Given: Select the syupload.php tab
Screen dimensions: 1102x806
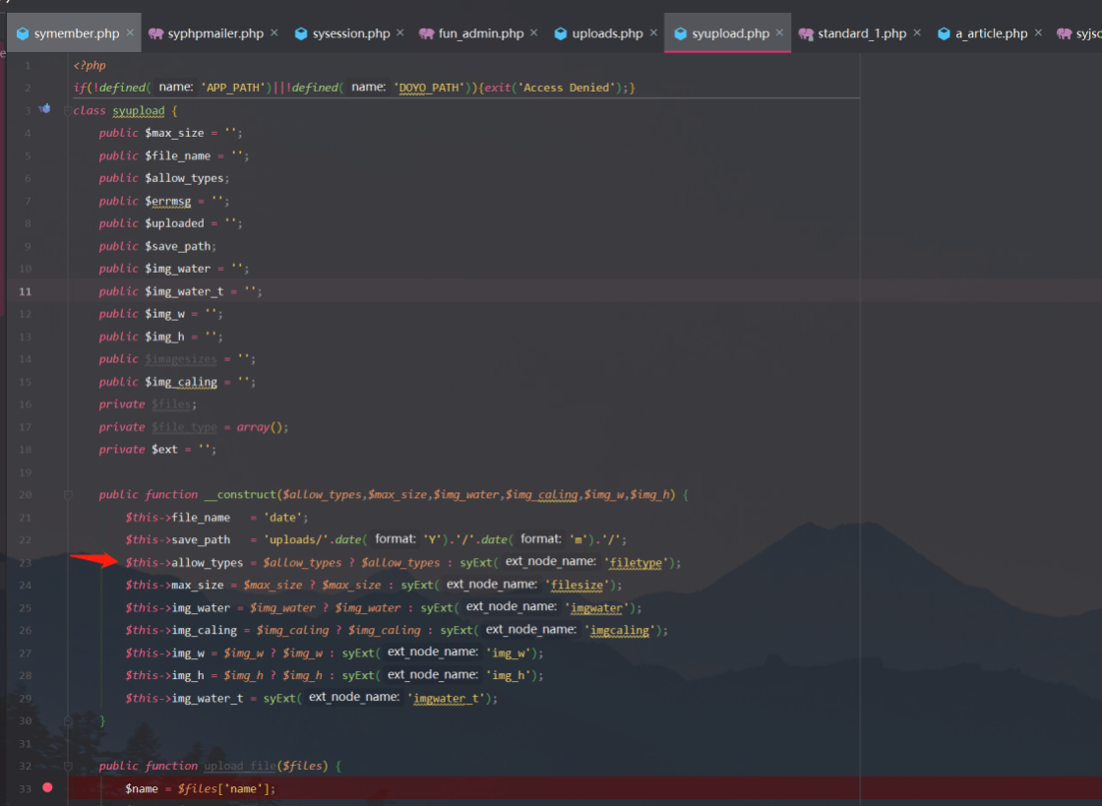Looking at the screenshot, I should [x=730, y=33].
